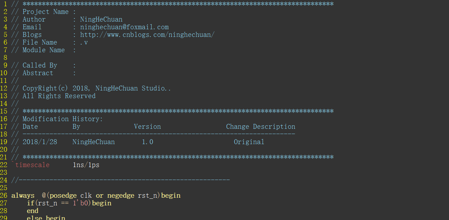The width and height of the screenshot is (449, 220).
Task: Click the cnblogs blog URL
Action: pyautogui.click(x=147, y=35)
